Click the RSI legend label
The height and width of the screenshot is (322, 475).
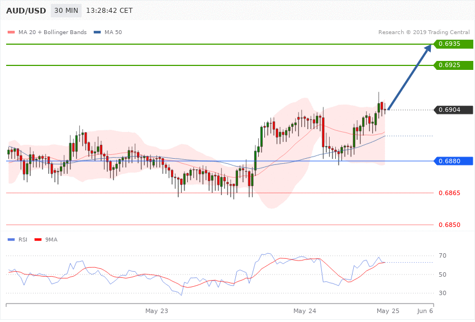click(x=23, y=240)
